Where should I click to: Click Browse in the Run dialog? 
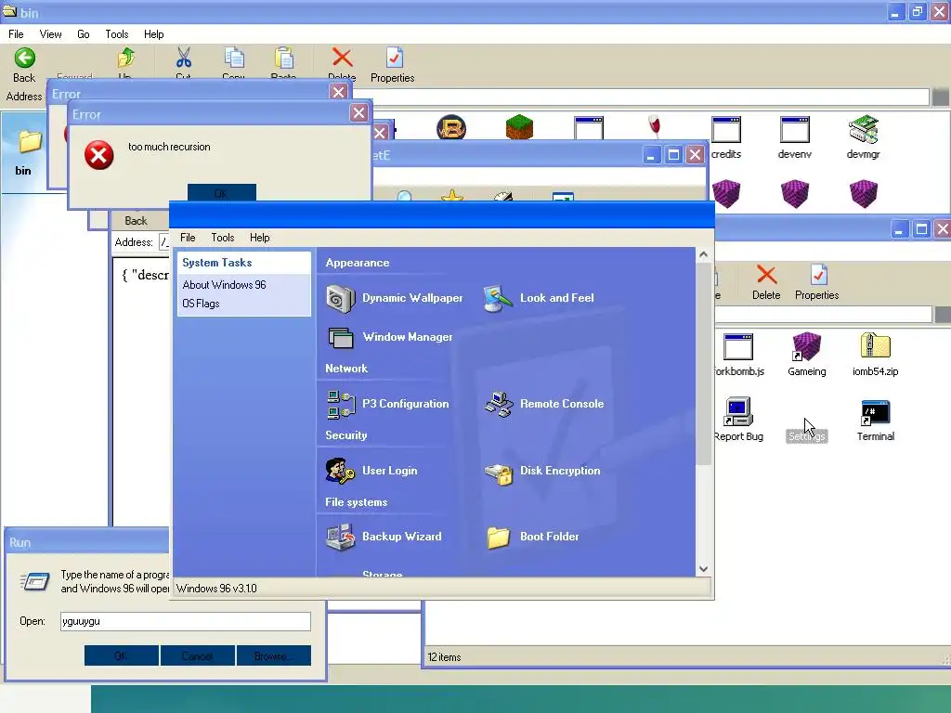point(274,655)
